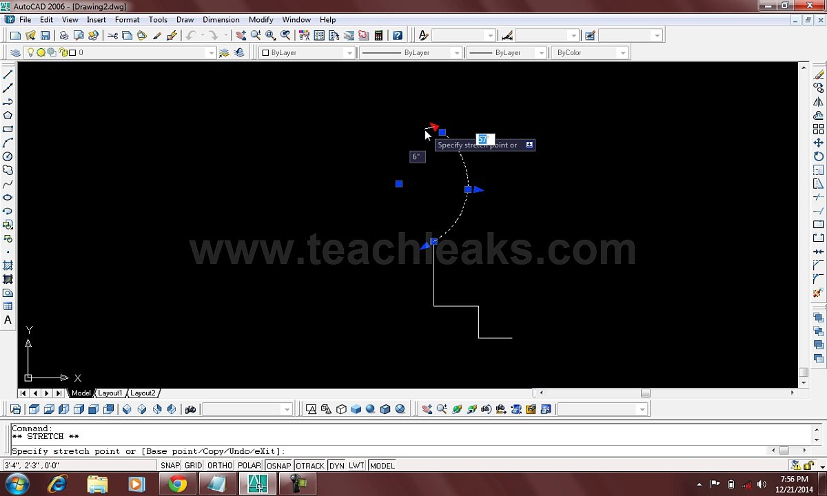Viewport: 827px width, 496px height.
Task: Open the ByColor plot style dropdown
Action: click(622, 52)
